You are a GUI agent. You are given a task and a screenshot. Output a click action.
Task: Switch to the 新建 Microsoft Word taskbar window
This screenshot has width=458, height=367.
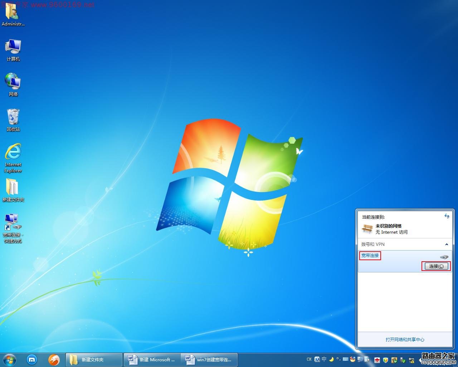click(152, 359)
